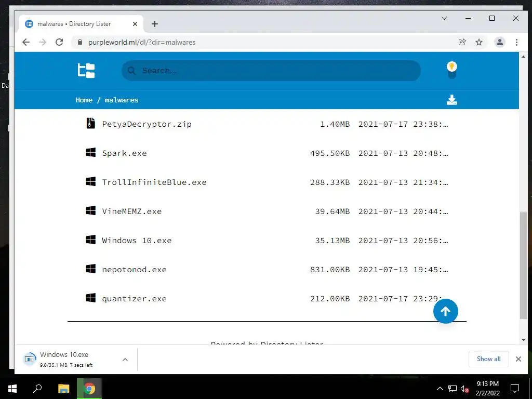
Task: Click the page vertical scrollbar thumb
Action: pos(523,265)
